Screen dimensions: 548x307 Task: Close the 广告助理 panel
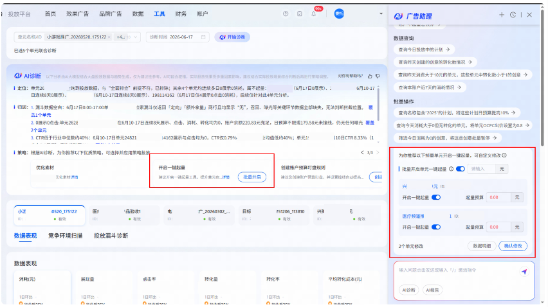click(529, 15)
